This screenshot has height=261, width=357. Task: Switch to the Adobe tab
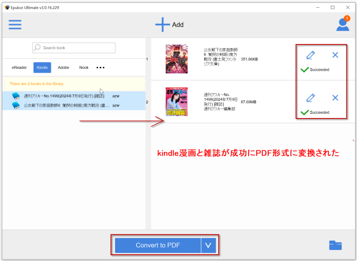(x=63, y=67)
